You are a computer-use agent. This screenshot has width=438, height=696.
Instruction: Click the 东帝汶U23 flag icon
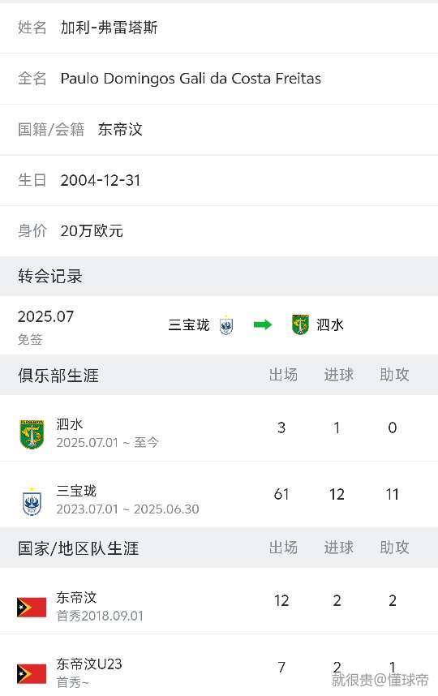click(32, 674)
